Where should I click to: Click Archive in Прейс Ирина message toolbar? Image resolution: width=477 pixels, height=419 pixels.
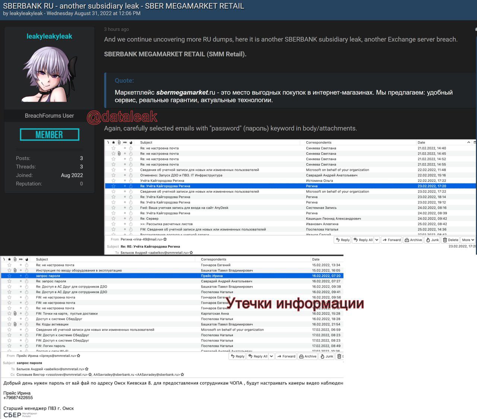308,356
